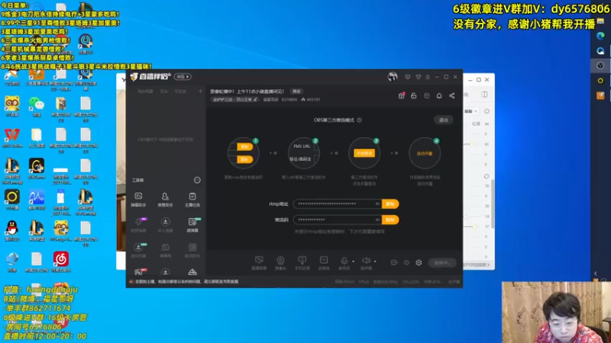Click the record camcorder icon near settings
This screenshot has width=611, height=343.
pyautogui.click(x=394, y=262)
